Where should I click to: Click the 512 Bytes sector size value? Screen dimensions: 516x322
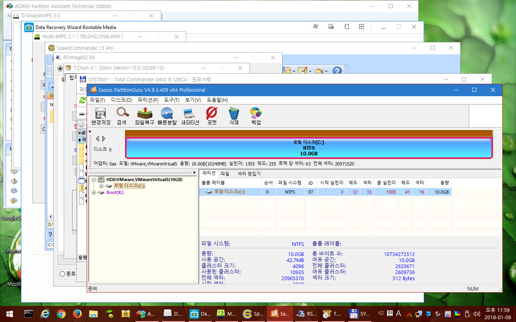coord(404,279)
